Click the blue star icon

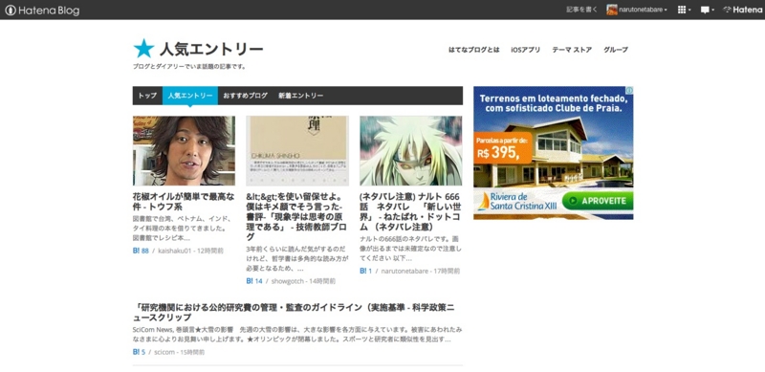coord(143,49)
